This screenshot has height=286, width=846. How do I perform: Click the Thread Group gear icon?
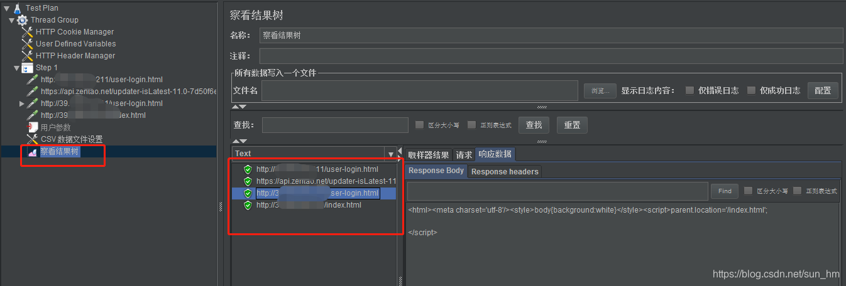[x=22, y=20]
